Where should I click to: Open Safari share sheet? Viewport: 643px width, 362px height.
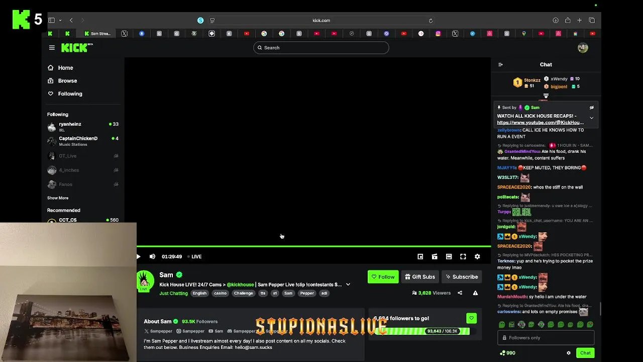(x=568, y=21)
